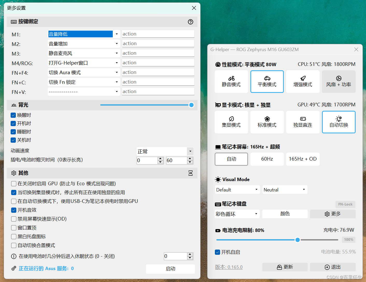The image size is (366, 282).
Task: Toggle the 睡眠时 backlight checkbox
Action: point(13,132)
